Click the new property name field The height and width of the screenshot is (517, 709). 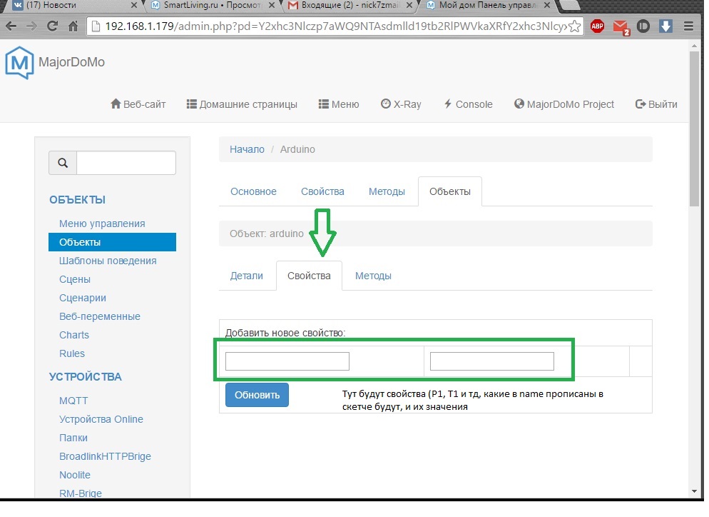point(287,361)
